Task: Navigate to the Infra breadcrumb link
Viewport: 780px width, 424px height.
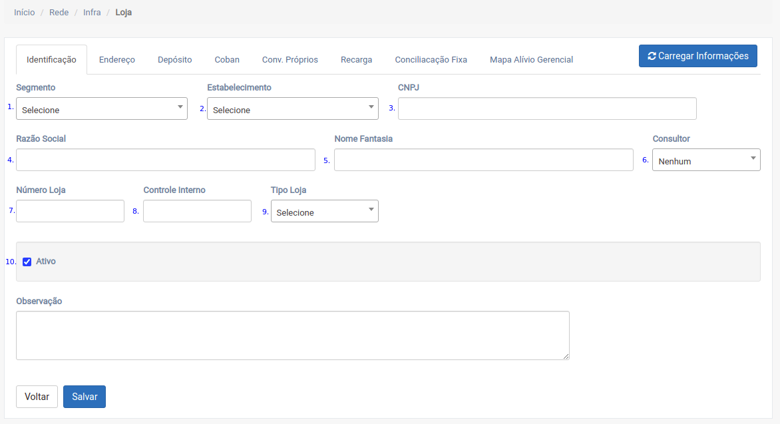Action: click(x=92, y=13)
